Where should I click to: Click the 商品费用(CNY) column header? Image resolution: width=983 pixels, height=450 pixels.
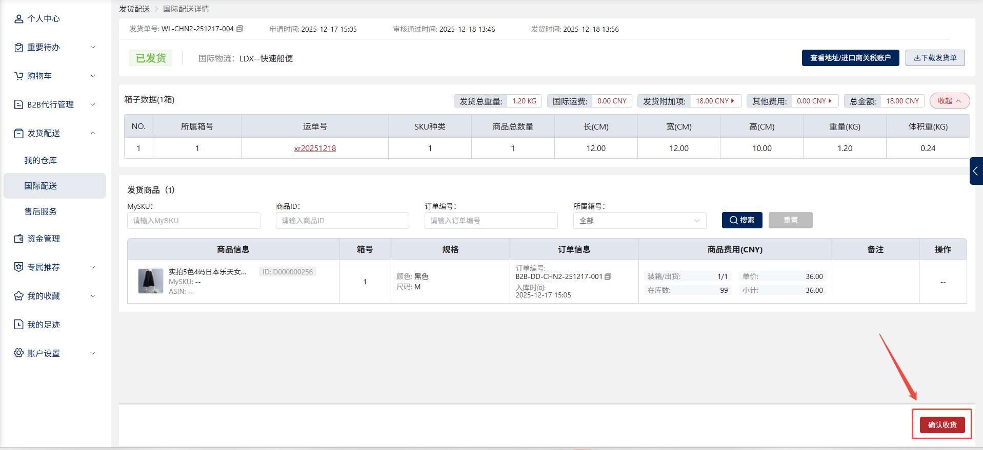pos(735,250)
